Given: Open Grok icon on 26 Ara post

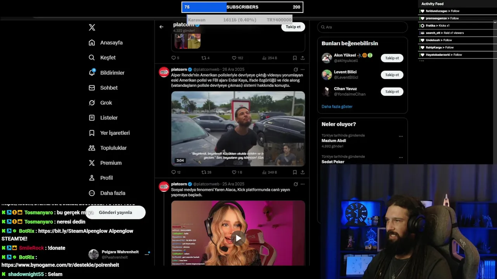Looking at the screenshot, I should pyautogui.click(x=295, y=70).
